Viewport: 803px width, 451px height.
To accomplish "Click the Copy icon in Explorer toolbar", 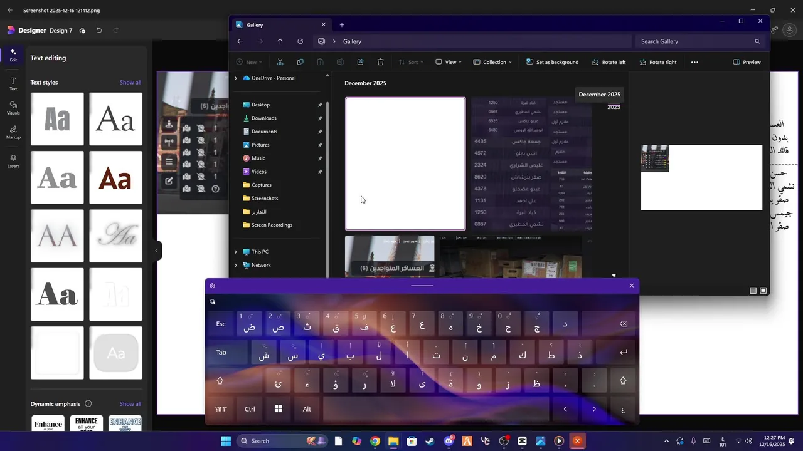I will [300, 62].
